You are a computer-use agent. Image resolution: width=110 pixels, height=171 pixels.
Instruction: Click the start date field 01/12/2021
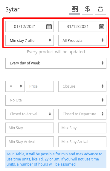(30, 26)
